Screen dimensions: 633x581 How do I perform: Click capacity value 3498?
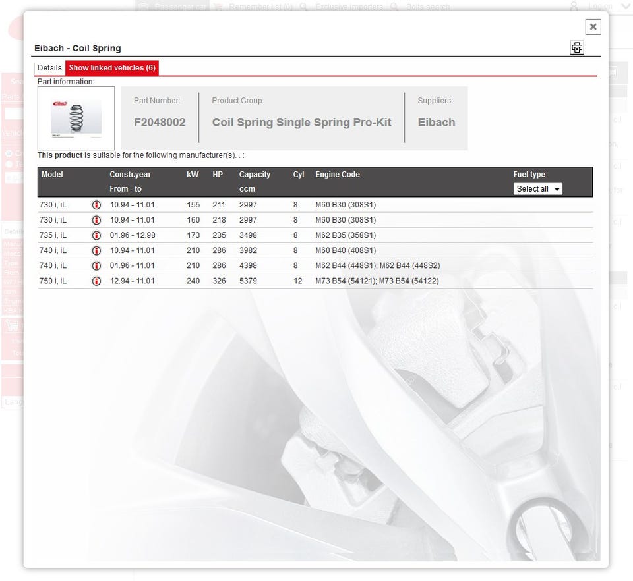[x=248, y=235]
